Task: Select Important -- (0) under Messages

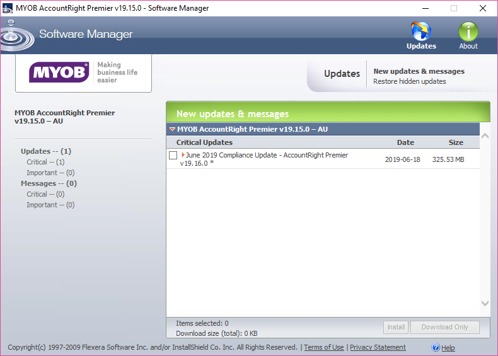Action: [50, 205]
